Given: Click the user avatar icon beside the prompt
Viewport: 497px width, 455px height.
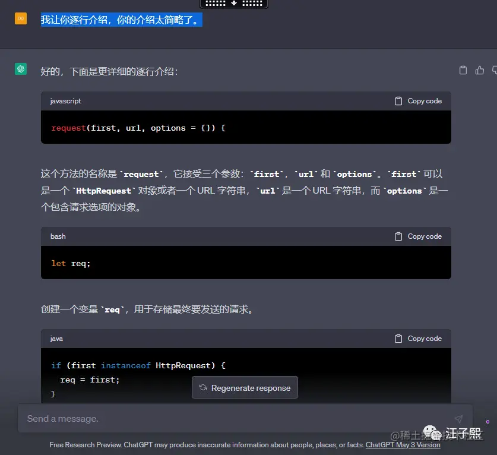Looking at the screenshot, I should pos(21,18).
